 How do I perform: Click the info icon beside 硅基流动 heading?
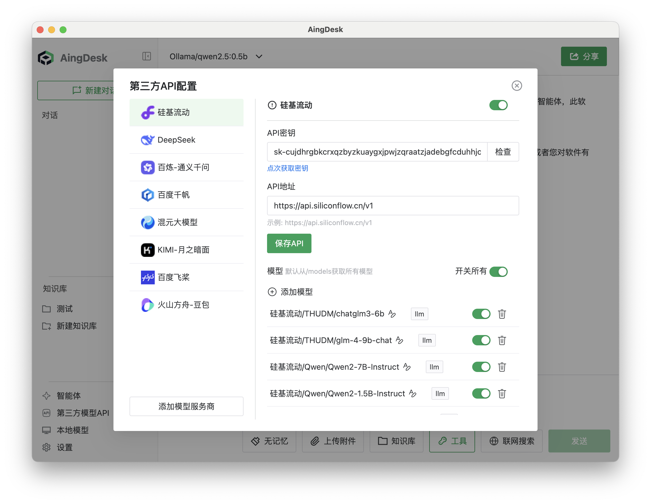point(272,105)
